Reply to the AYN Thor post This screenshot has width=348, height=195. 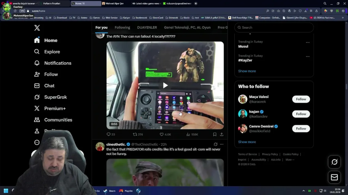[111, 134]
